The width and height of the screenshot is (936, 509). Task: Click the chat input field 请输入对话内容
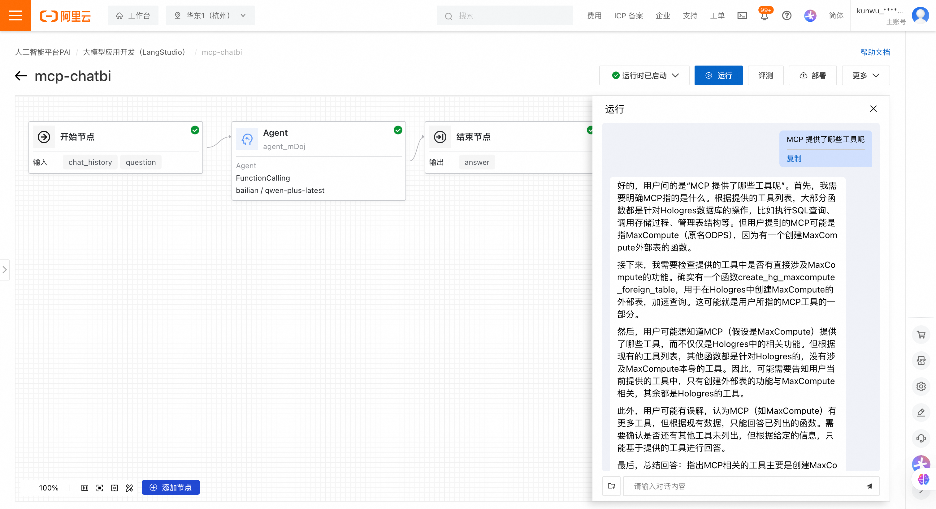741,486
